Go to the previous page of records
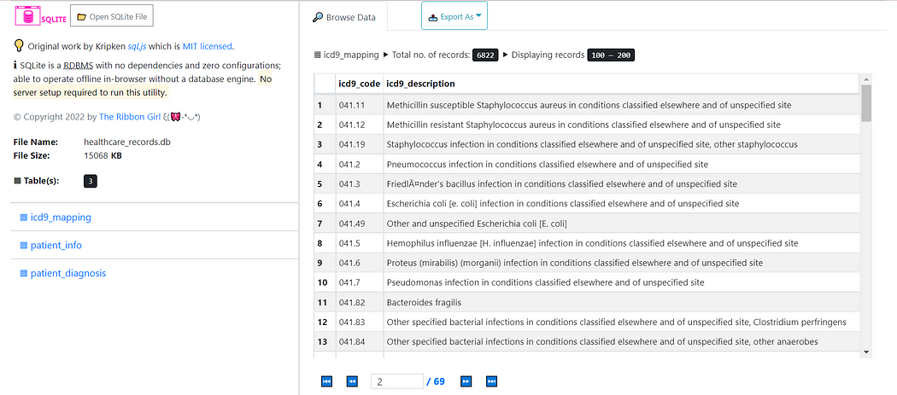897x395 pixels. point(352,381)
